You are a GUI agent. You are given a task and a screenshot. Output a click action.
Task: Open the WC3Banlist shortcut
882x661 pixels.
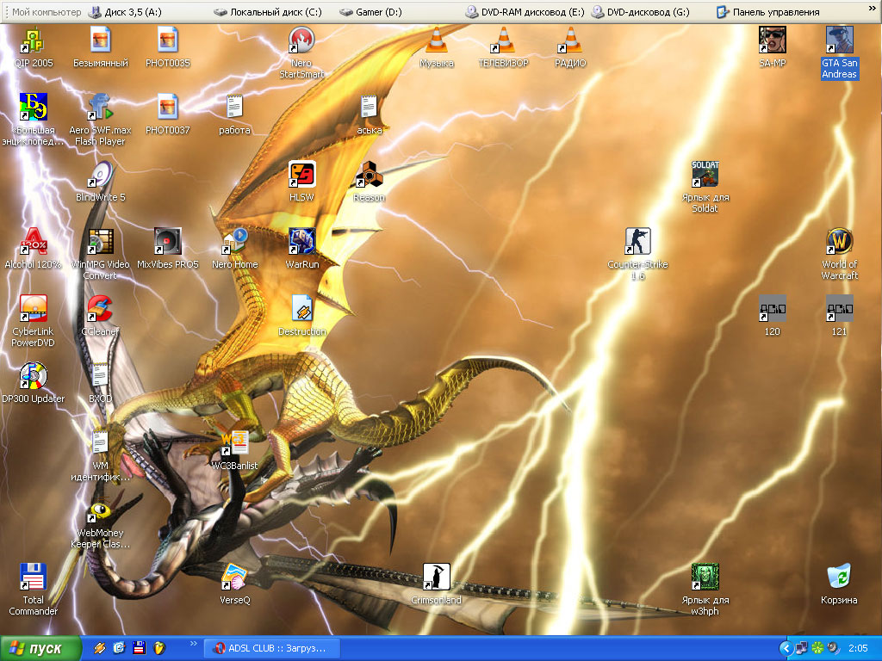tap(234, 449)
